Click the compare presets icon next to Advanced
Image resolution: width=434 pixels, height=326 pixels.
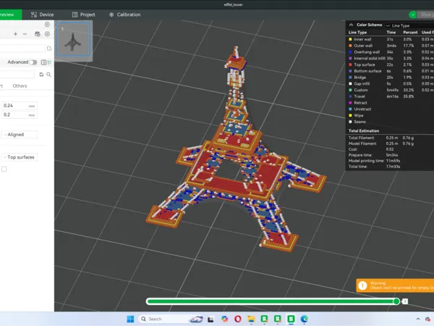point(43,62)
